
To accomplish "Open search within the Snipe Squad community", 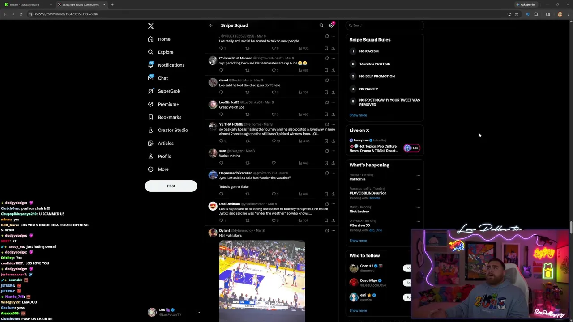I will click(x=321, y=25).
